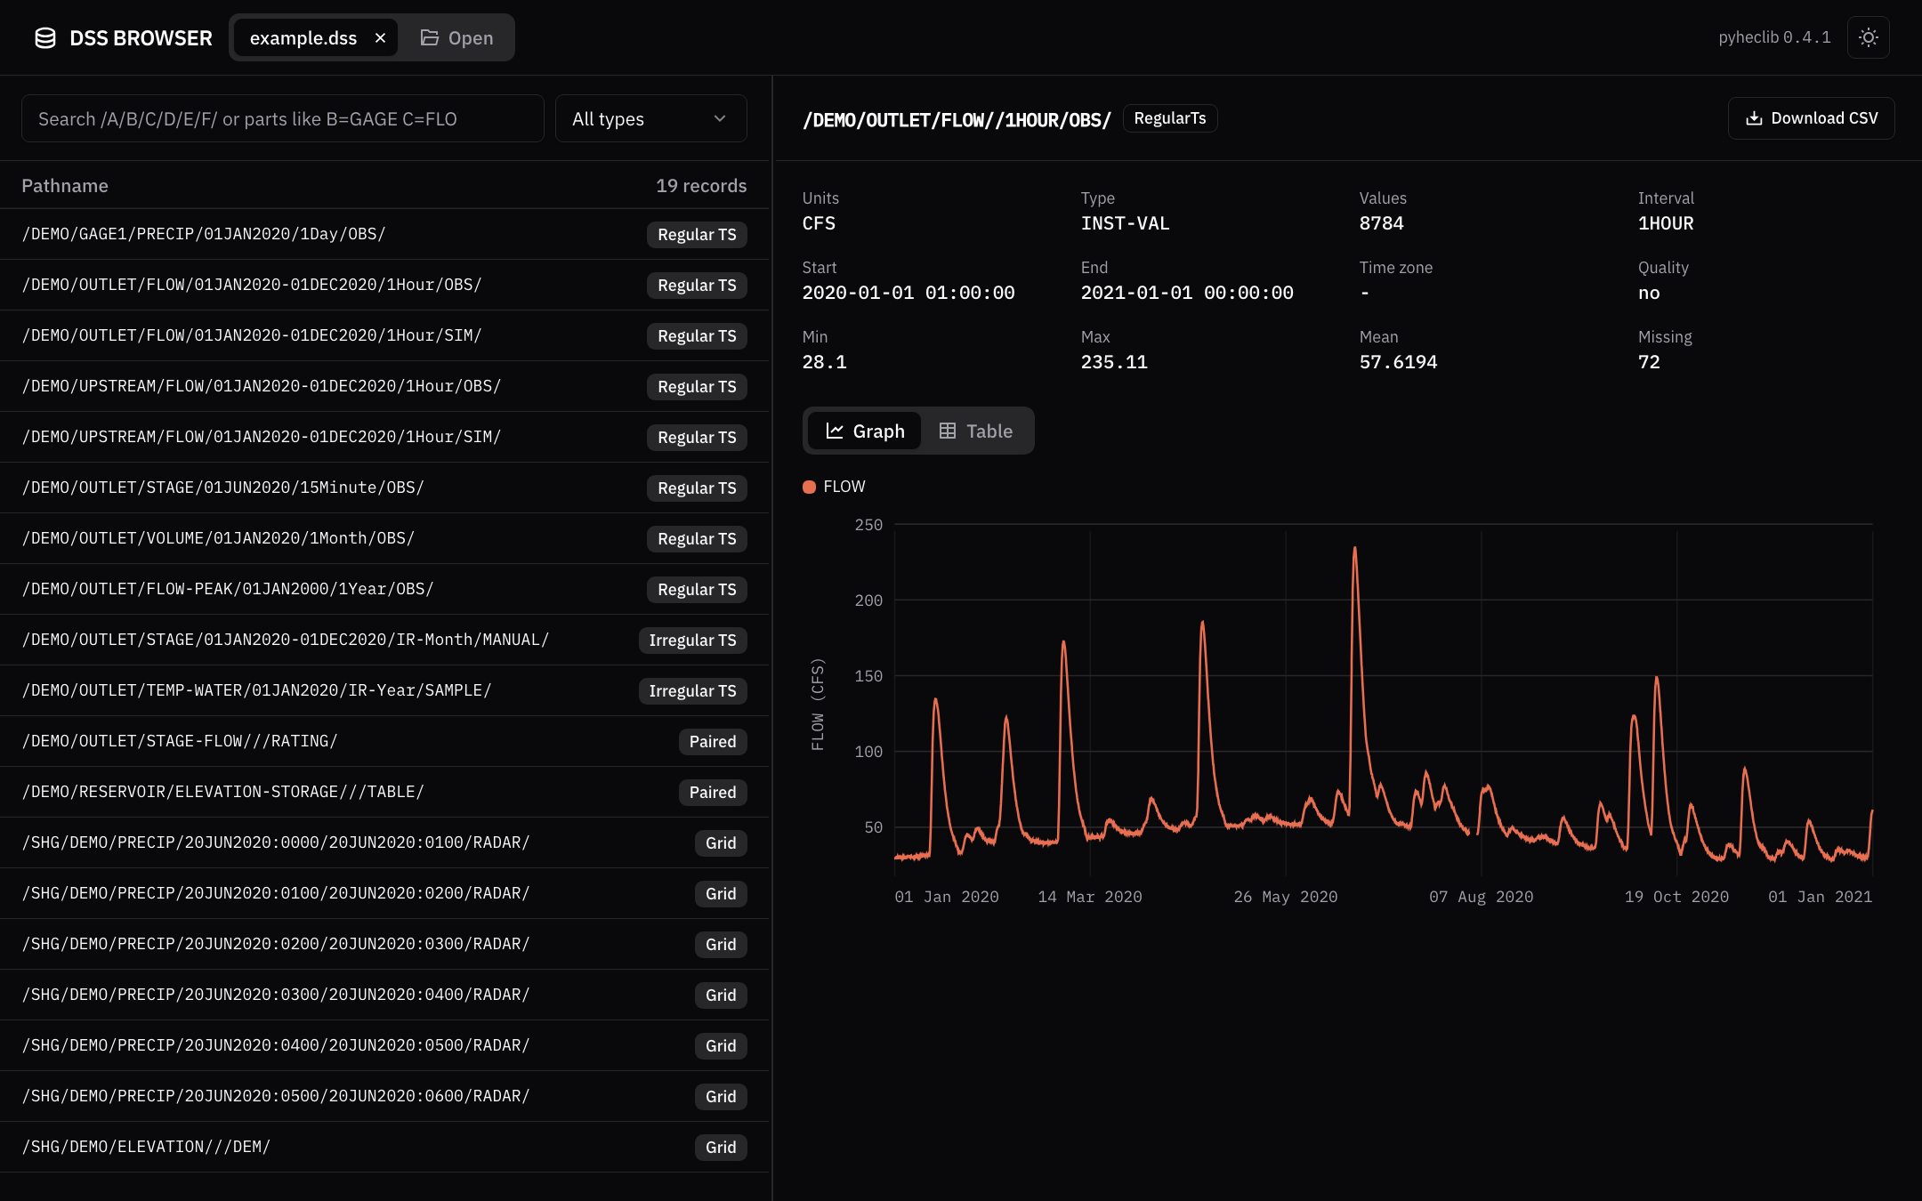
Task: Select the RADAR precip 0000-0100 grid record
Action: (x=384, y=842)
